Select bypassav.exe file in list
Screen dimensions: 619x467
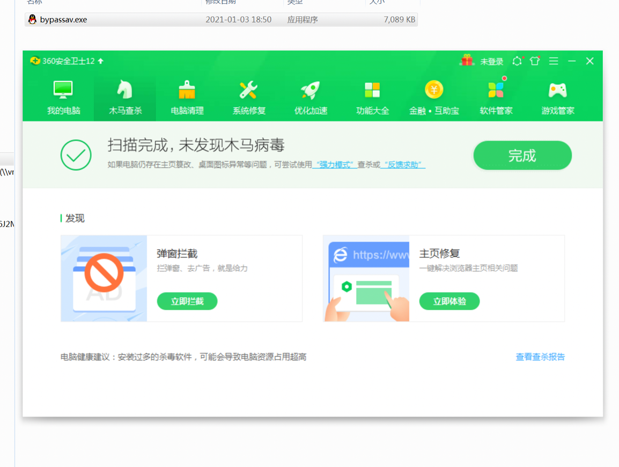pyautogui.click(x=221, y=19)
